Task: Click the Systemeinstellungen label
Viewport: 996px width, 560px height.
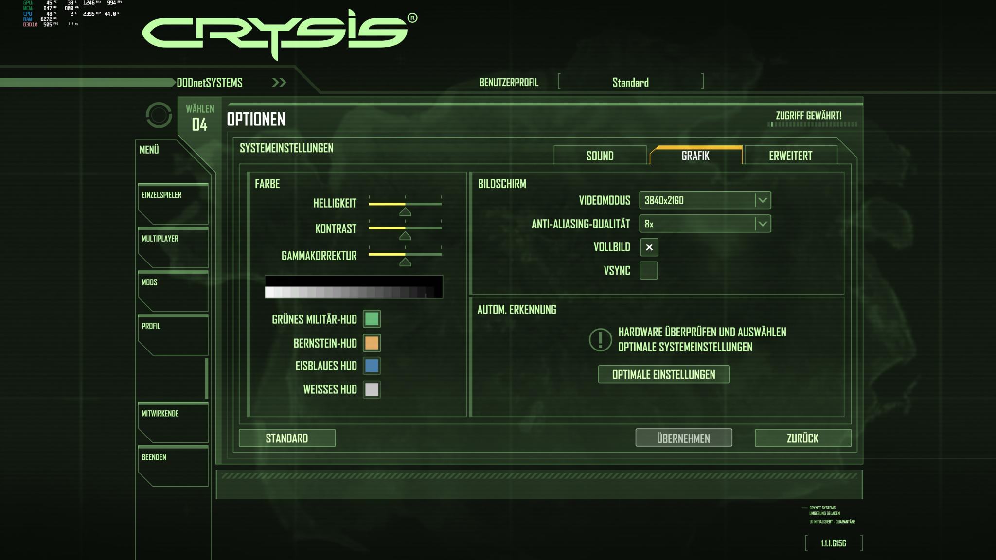Action: click(x=286, y=148)
